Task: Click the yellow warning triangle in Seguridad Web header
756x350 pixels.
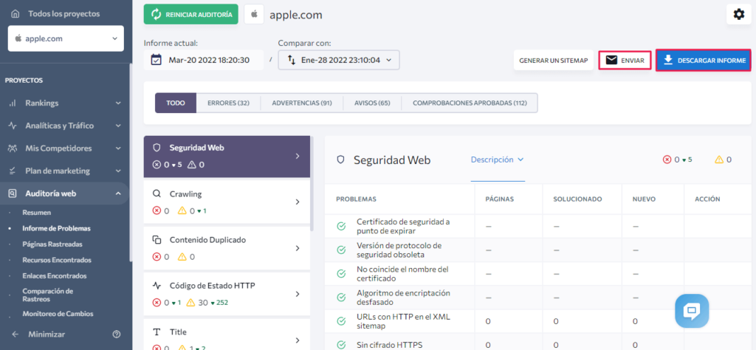Action: click(x=719, y=159)
